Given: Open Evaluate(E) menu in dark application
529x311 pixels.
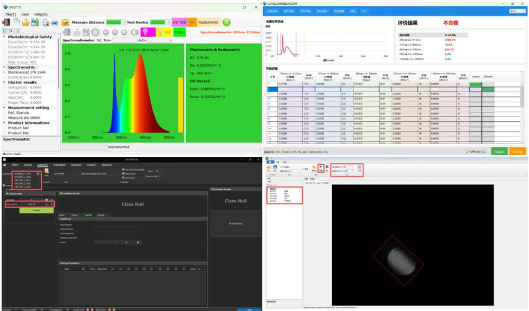Looking at the screenshot, I should 59,165.
